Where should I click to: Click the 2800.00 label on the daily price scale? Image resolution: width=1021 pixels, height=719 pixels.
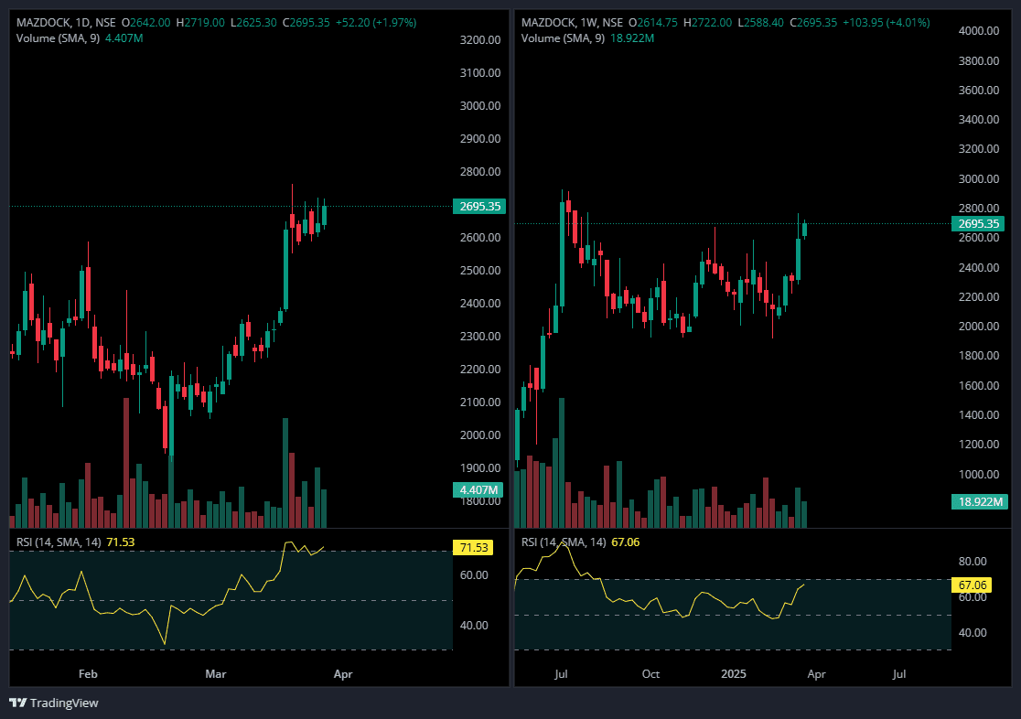(480, 172)
